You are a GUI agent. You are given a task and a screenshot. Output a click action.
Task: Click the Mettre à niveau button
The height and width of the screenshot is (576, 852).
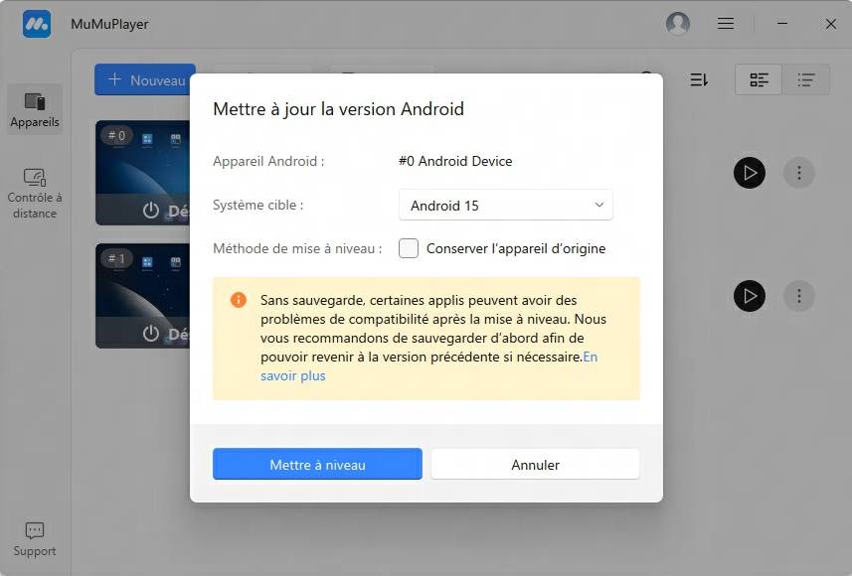point(317,464)
